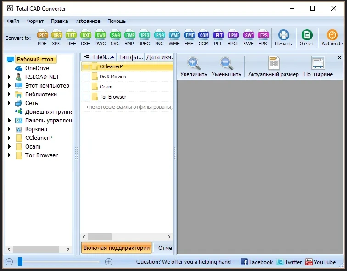The width and height of the screenshot is (347, 271).
Task: Choose SWF conversion icon
Action: coord(248,38)
